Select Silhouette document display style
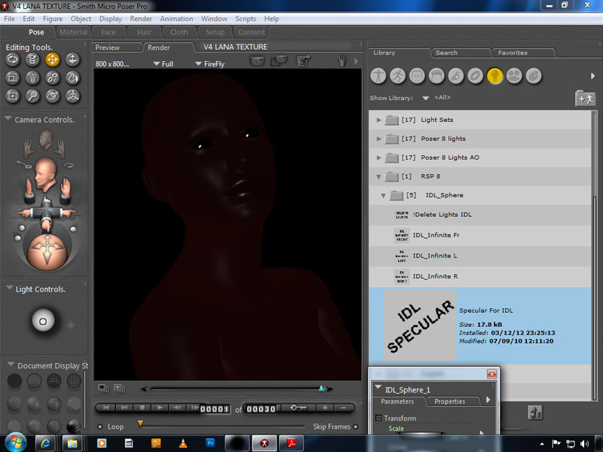The width and height of the screenshot is (603, 452). click(14, 380)
